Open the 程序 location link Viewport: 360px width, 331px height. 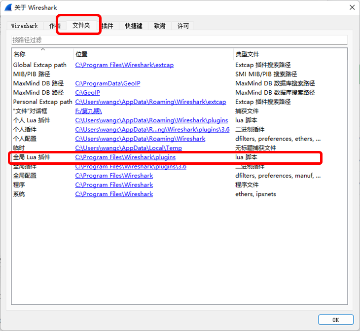[x=114, y=184]
